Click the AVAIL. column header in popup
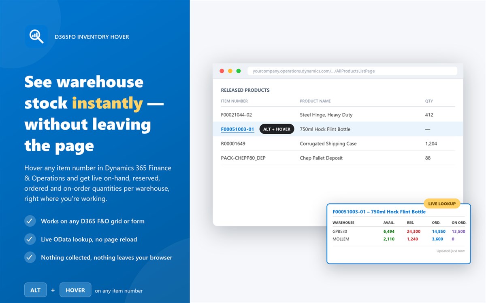The width and height of the screenshot is (486, 303). tap(389, 223)
